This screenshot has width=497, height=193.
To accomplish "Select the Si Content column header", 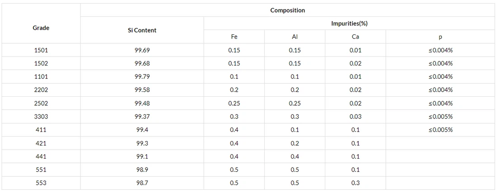I will tap(142, 30).
